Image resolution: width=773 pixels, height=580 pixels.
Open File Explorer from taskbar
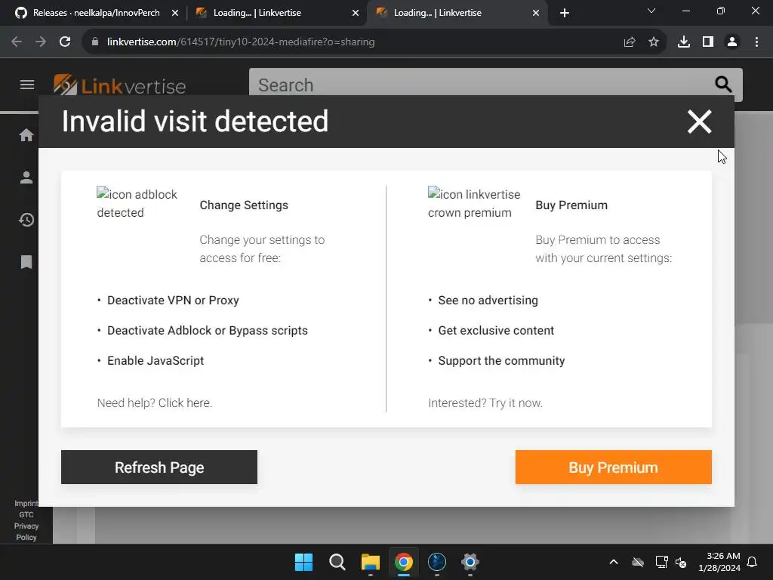pos(370,562)
